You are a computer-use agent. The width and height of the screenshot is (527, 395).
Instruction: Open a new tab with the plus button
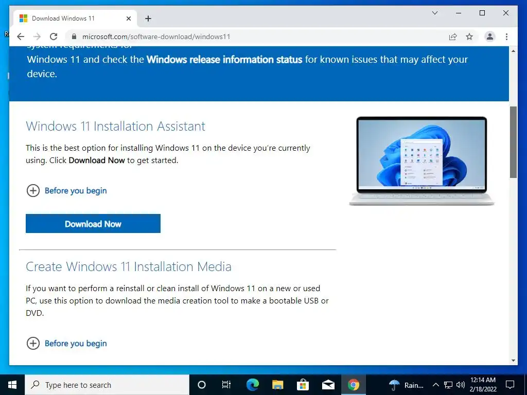click(x=148, y=19)
